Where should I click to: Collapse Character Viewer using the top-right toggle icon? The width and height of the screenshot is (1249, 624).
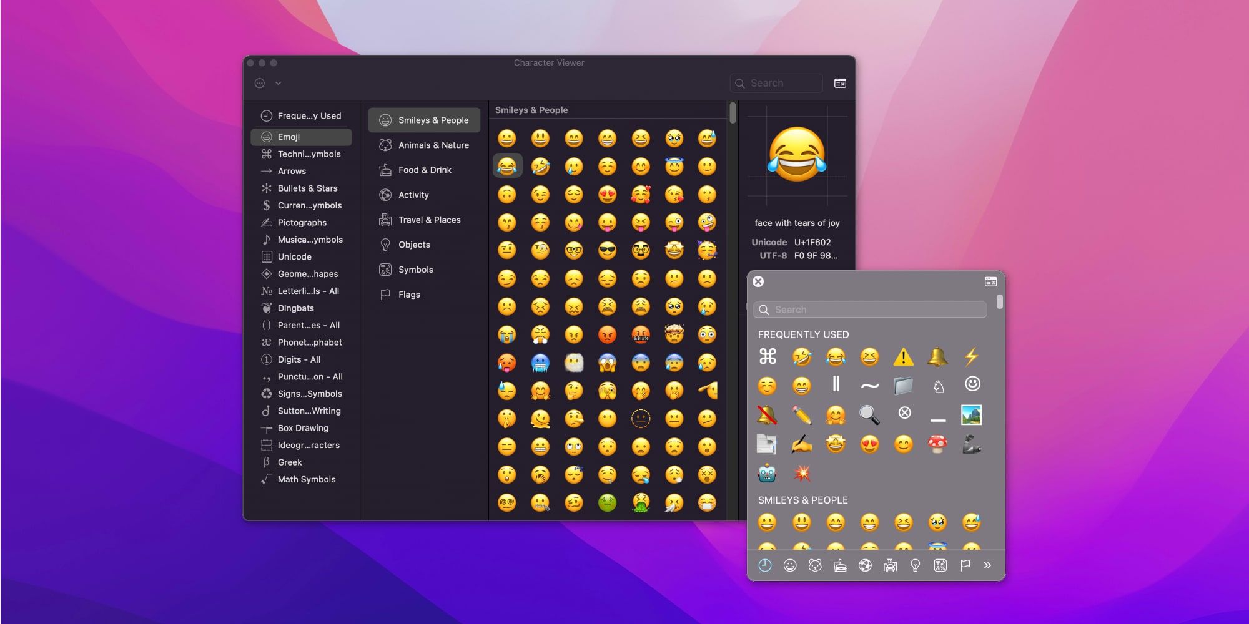[840, 83]
